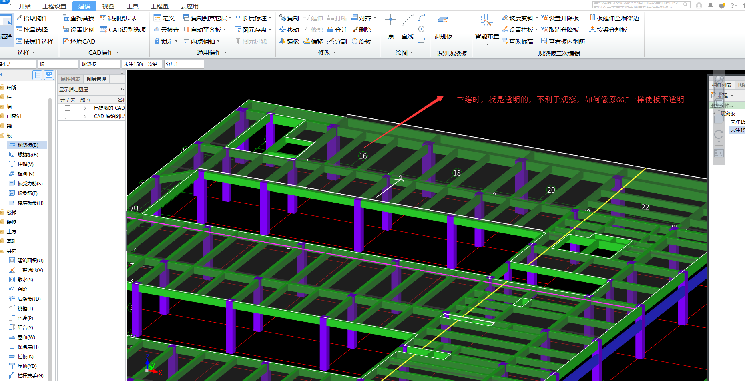Pick the 直线 line drawing tool
The image size is (745, 381).
[408, 27]
